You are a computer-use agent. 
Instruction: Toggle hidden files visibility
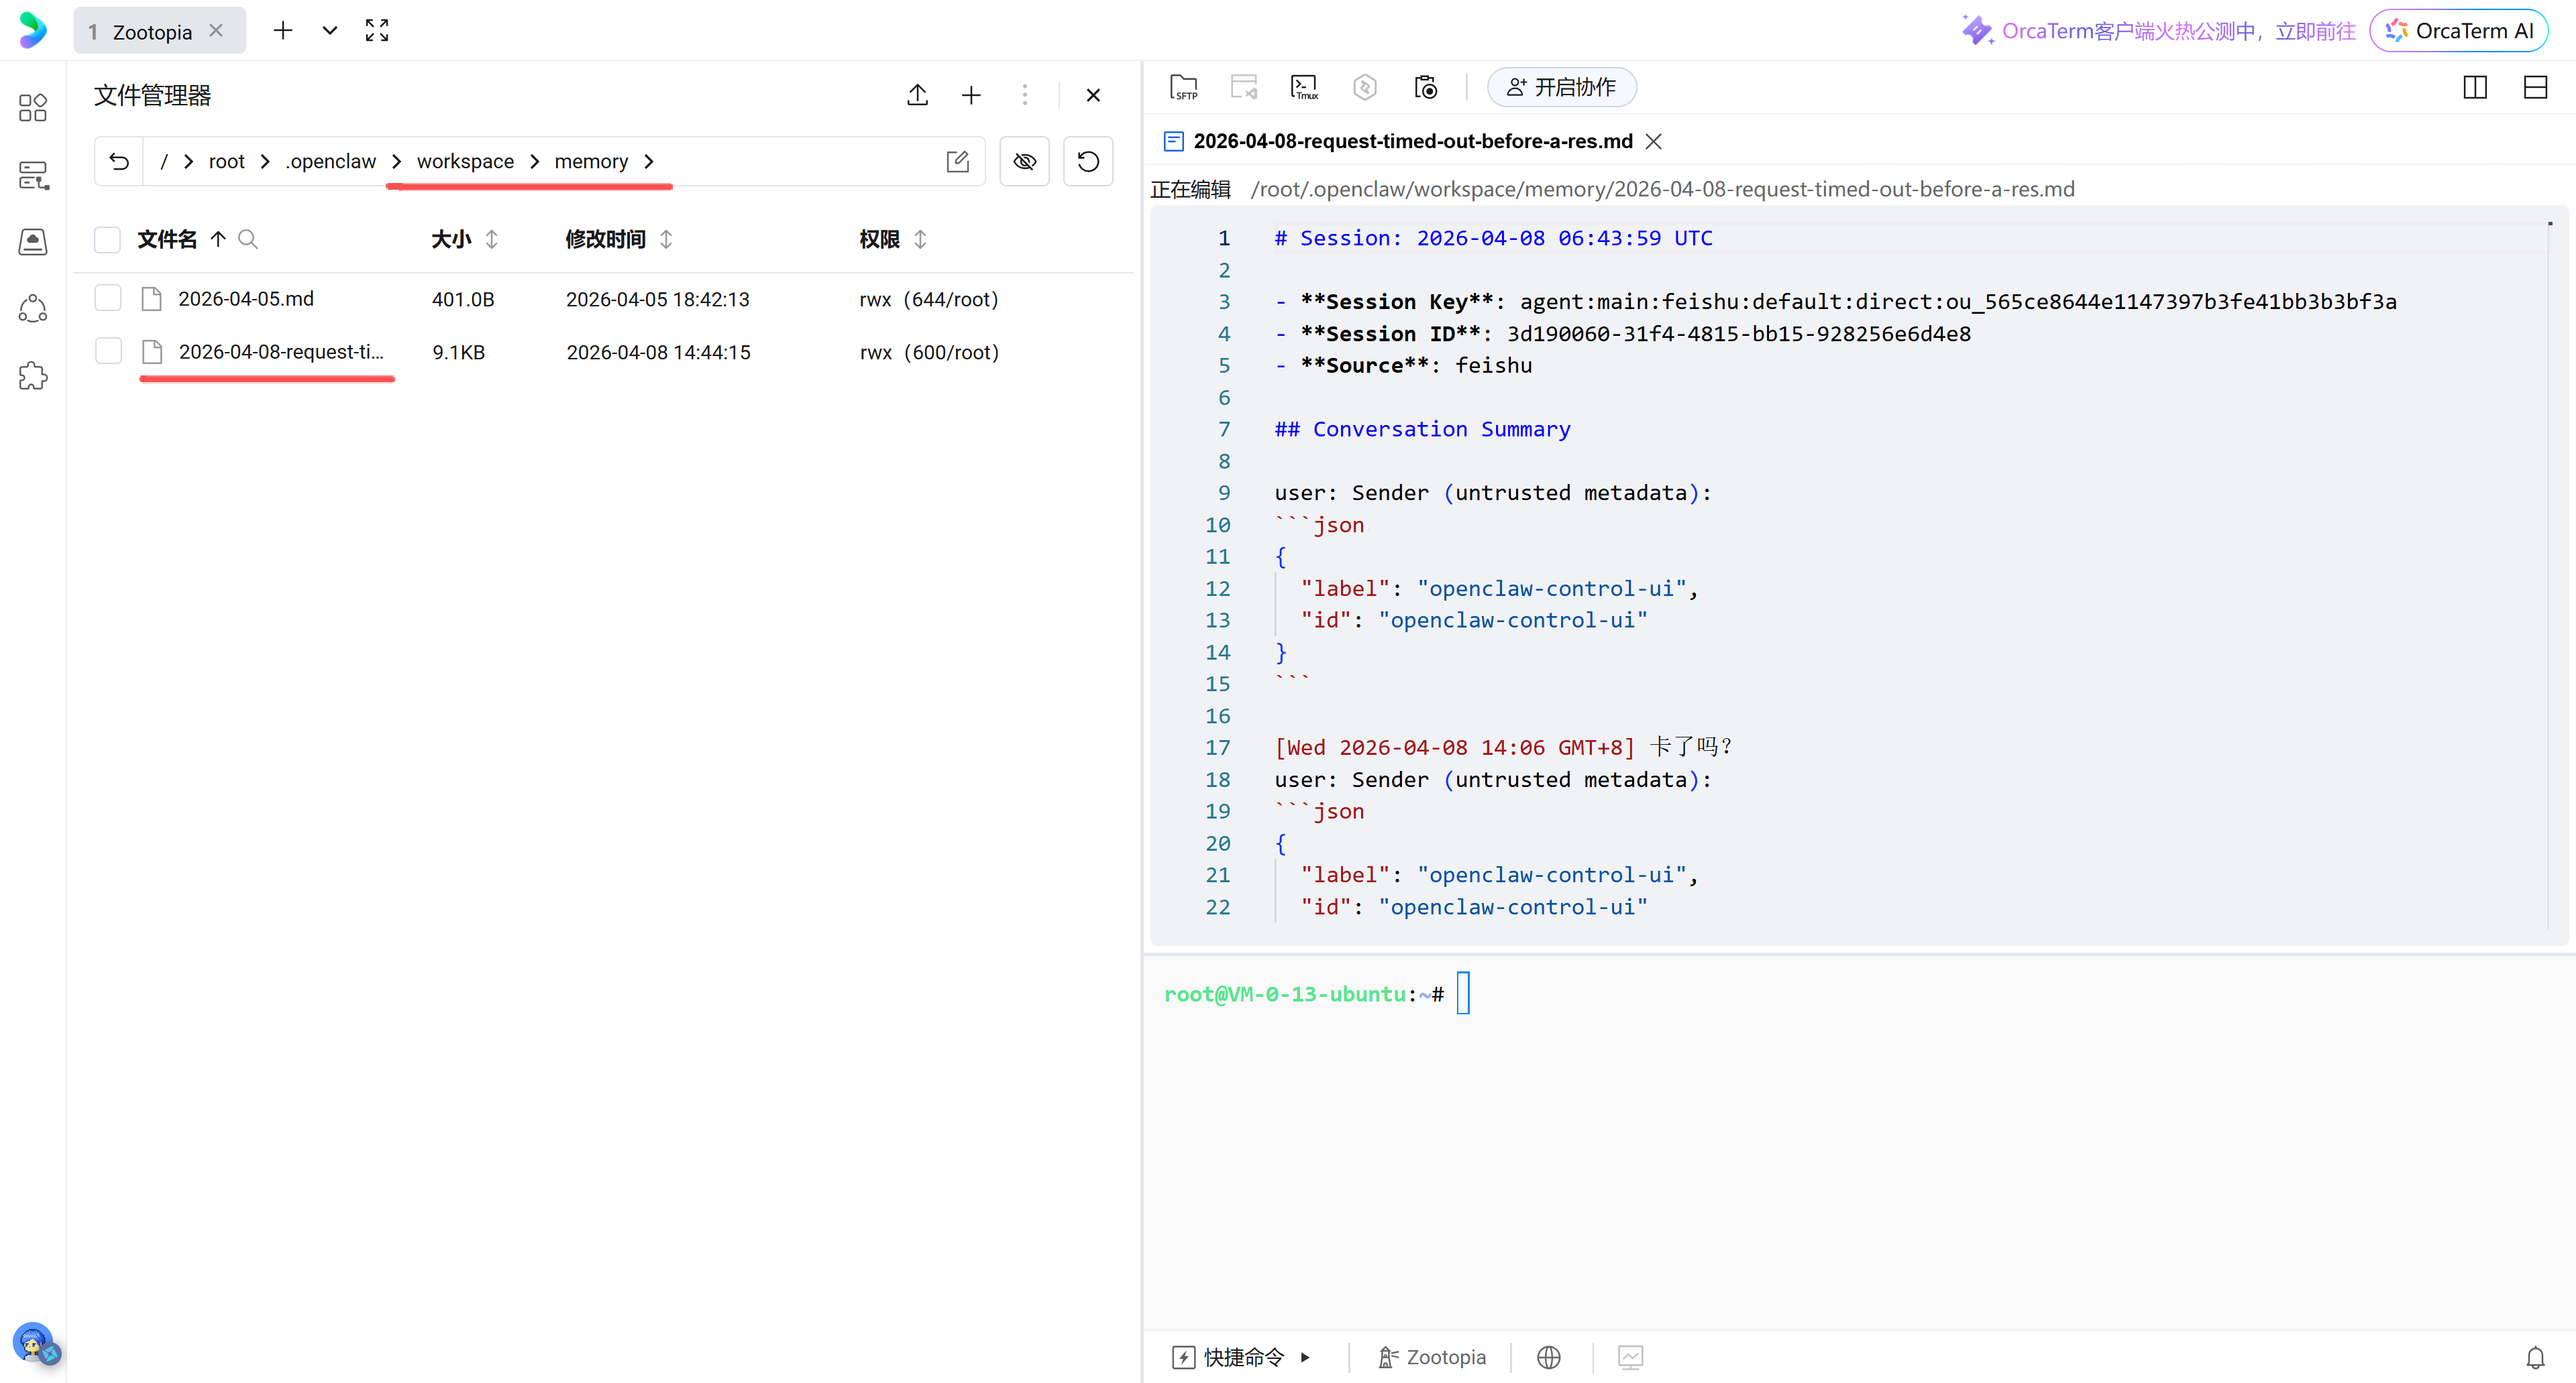[x=1024, y=162]
